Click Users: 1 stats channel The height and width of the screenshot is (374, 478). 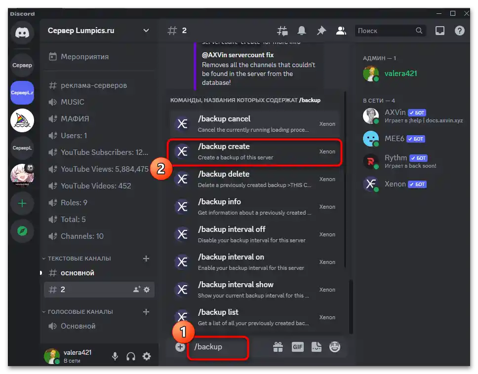(99, 136)
